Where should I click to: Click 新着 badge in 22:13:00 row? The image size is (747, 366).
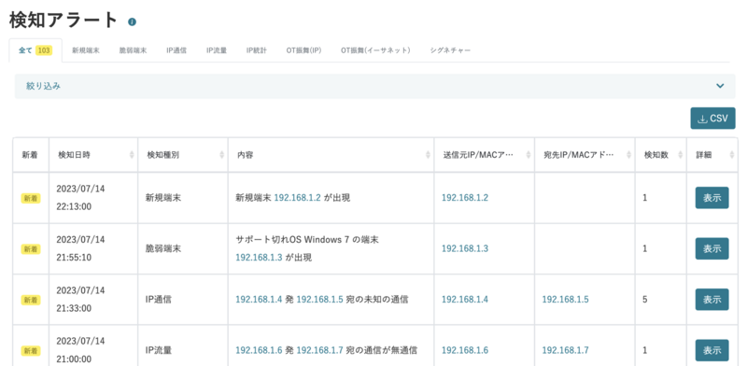coord(31,198)
